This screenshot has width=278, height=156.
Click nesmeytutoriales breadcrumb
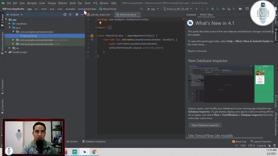87,9
